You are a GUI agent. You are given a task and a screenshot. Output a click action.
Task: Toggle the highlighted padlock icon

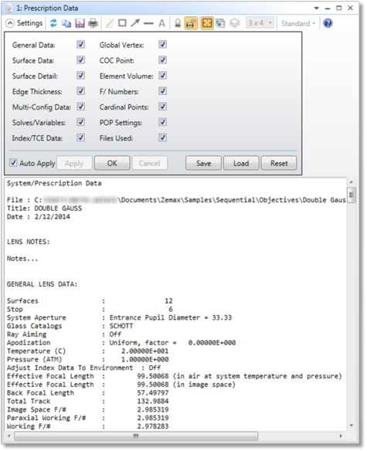191,23
